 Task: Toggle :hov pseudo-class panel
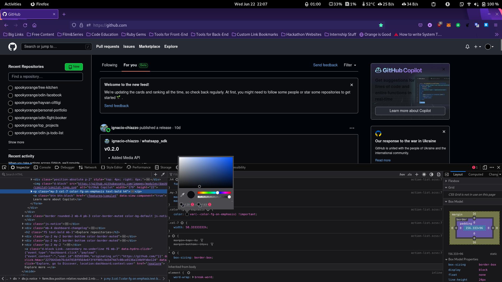[x=402, y=174]
